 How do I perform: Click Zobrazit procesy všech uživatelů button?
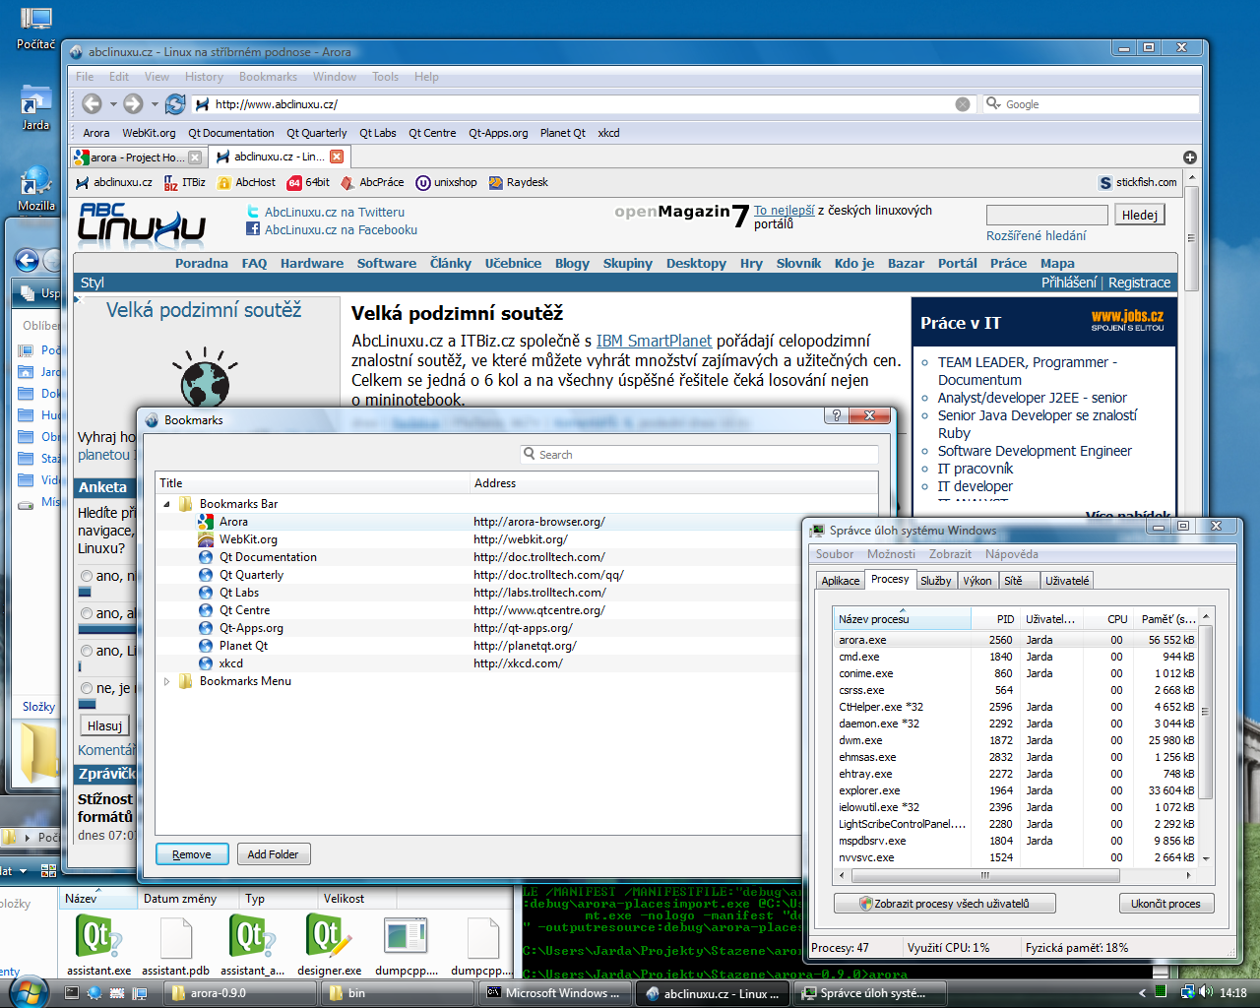tap(944, 904)
